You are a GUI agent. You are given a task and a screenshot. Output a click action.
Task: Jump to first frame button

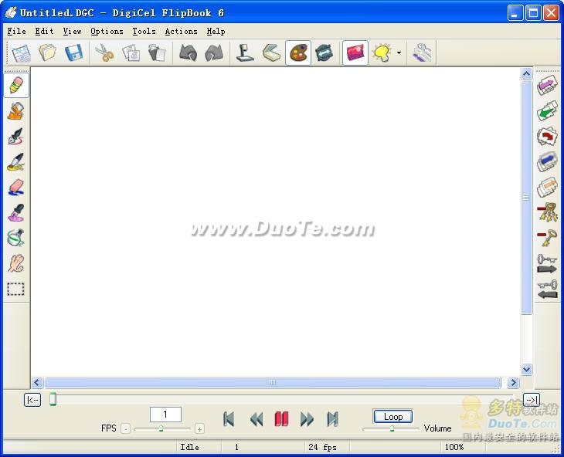click(229, 419)
